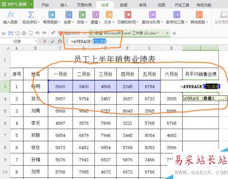
Task: Switch to the 审阅 ribbon tab
Action: point(143,5)
